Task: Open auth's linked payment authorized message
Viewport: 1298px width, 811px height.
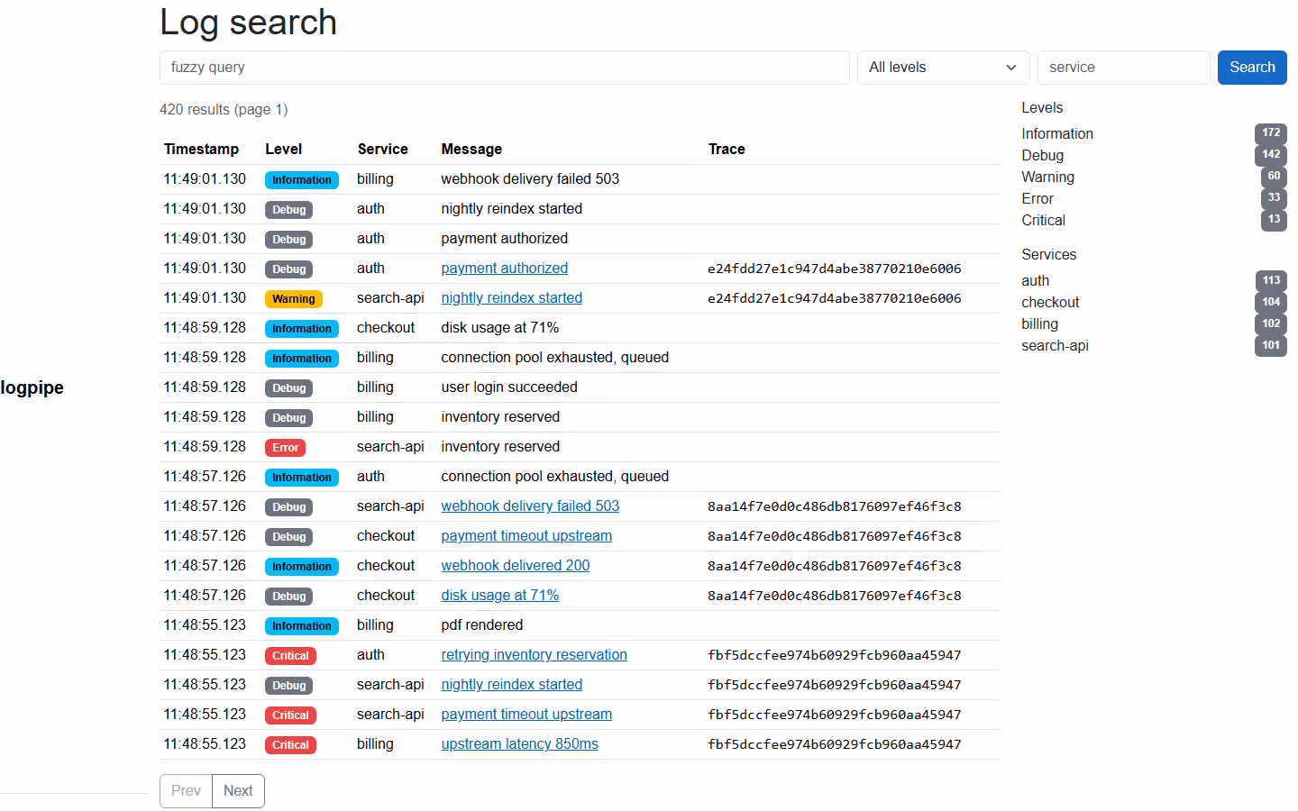Action: [504, 269]
